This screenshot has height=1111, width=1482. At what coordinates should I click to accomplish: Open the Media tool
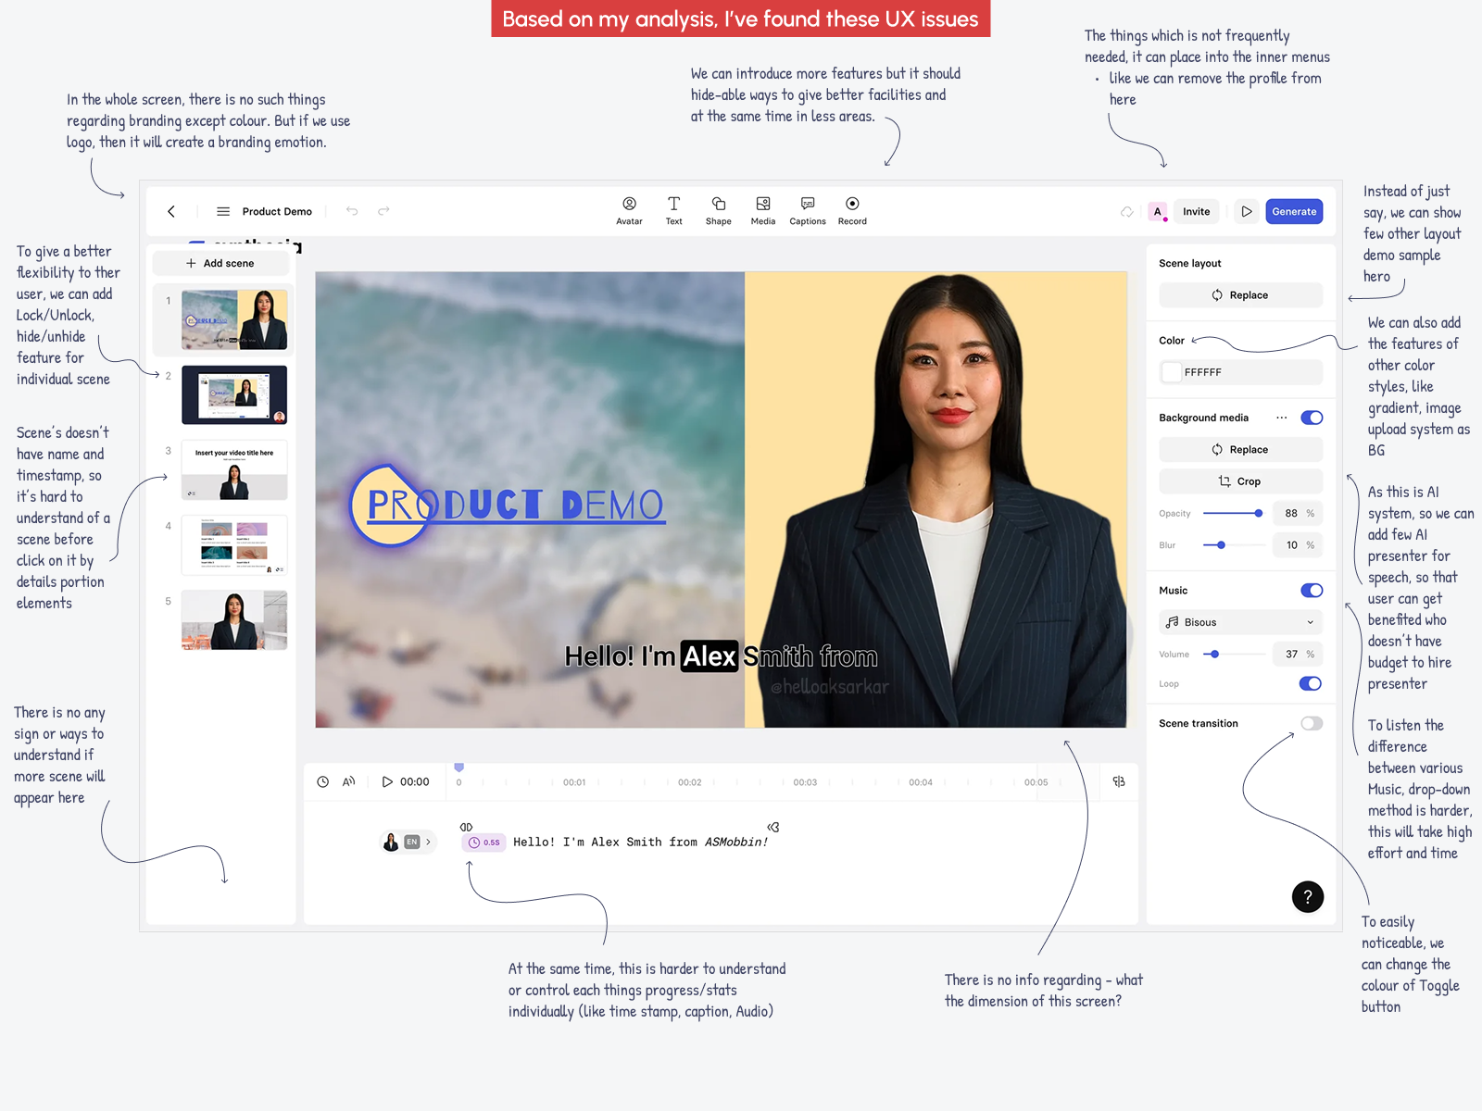point(763,210)
